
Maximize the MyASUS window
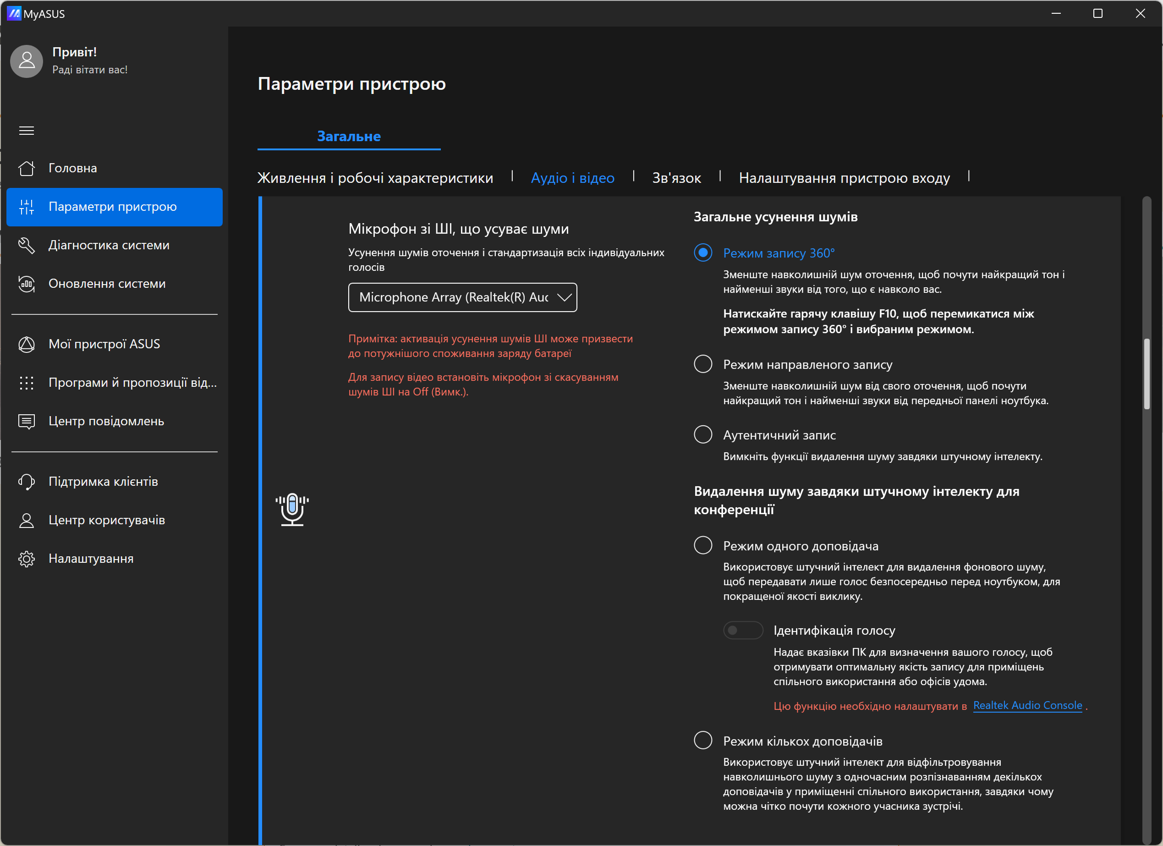(x=1098, y=13)
